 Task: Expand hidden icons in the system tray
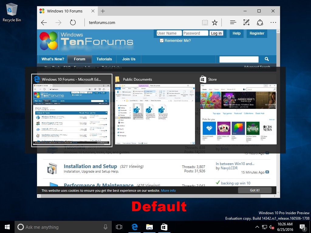pos(257,227)
